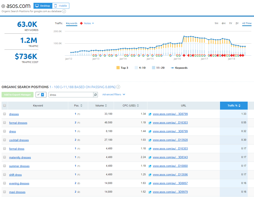
Task: Open external link icon for maternity dresses
Action: [150, 157]
